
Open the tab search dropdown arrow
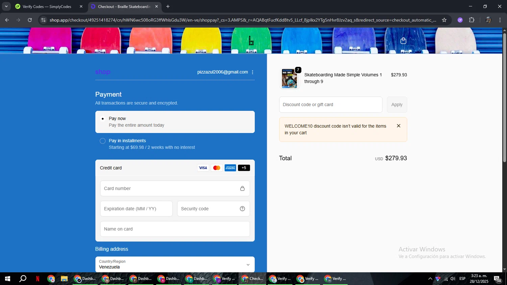pos(6,6)
